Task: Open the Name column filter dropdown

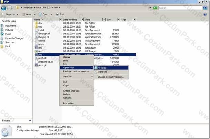Action: 61,20
